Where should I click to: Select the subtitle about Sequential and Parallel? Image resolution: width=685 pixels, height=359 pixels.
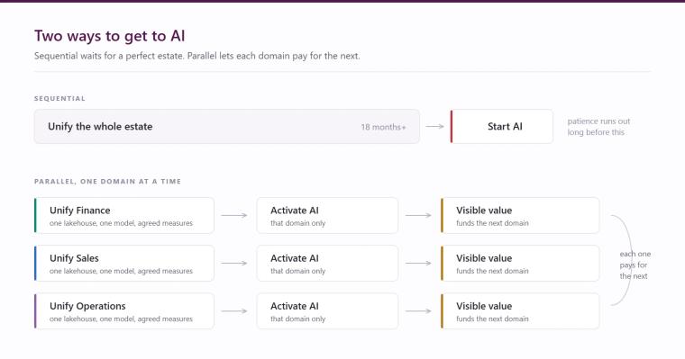coord(197,56)
